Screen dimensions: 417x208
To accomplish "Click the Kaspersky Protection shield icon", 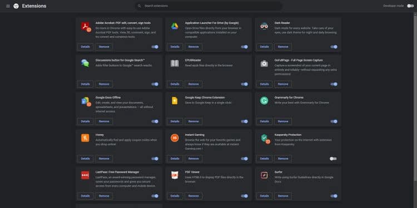I will click(x=265, y=139).
